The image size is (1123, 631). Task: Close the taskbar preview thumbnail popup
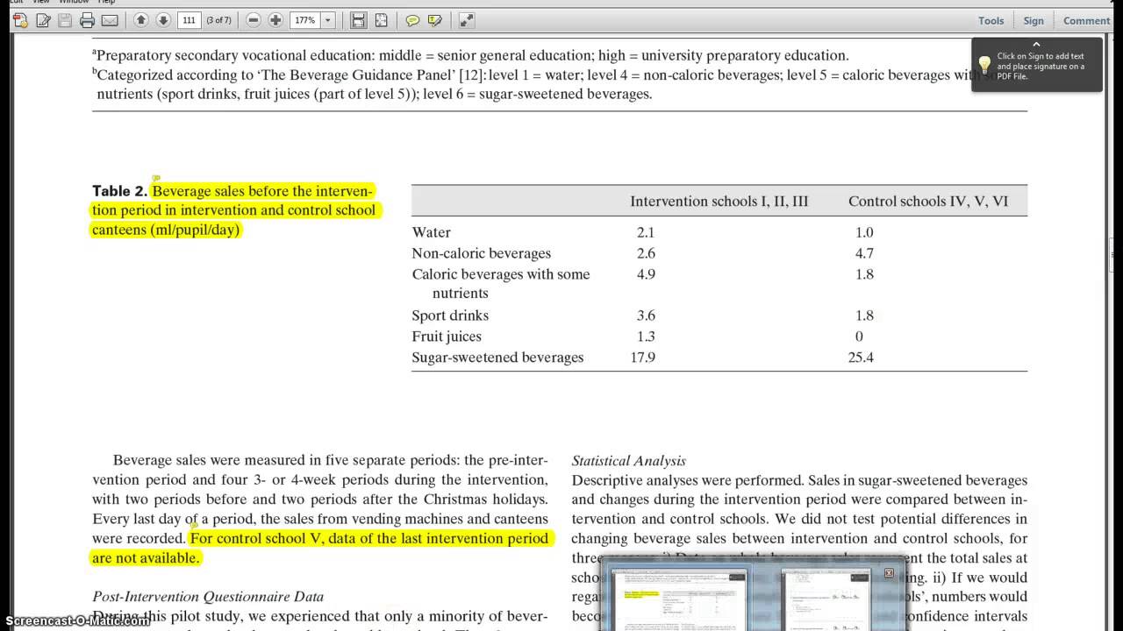click(889, 573)
